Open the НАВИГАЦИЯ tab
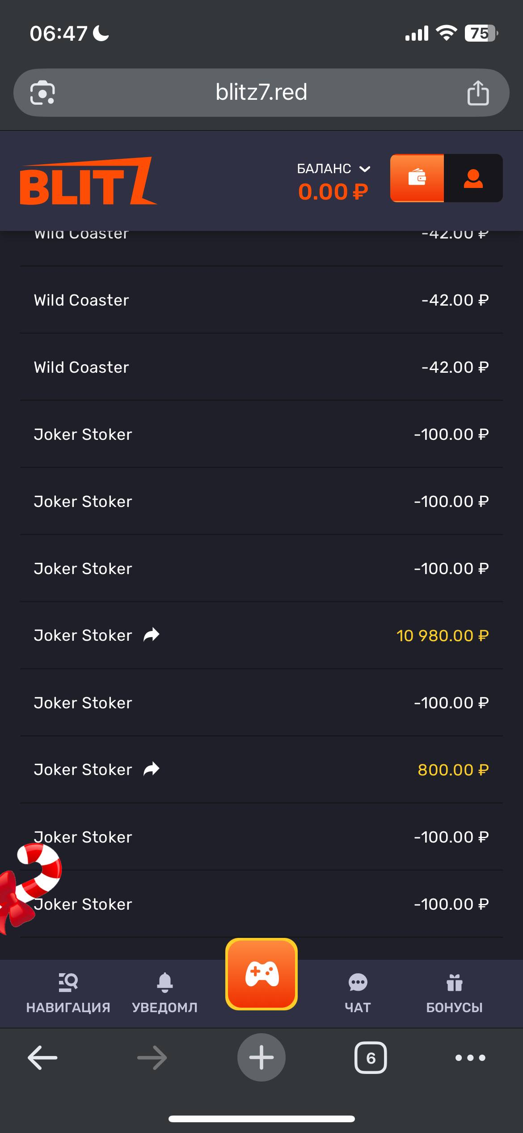This screenshot has width=523, height=1133. pos(68,993)
